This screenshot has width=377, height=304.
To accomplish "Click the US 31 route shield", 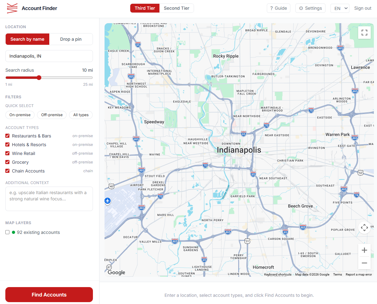I will pyautogui.click(x=247, y=241).
